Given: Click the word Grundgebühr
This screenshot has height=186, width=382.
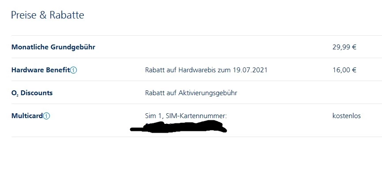Looking at the screenshot, I should 73,47.
